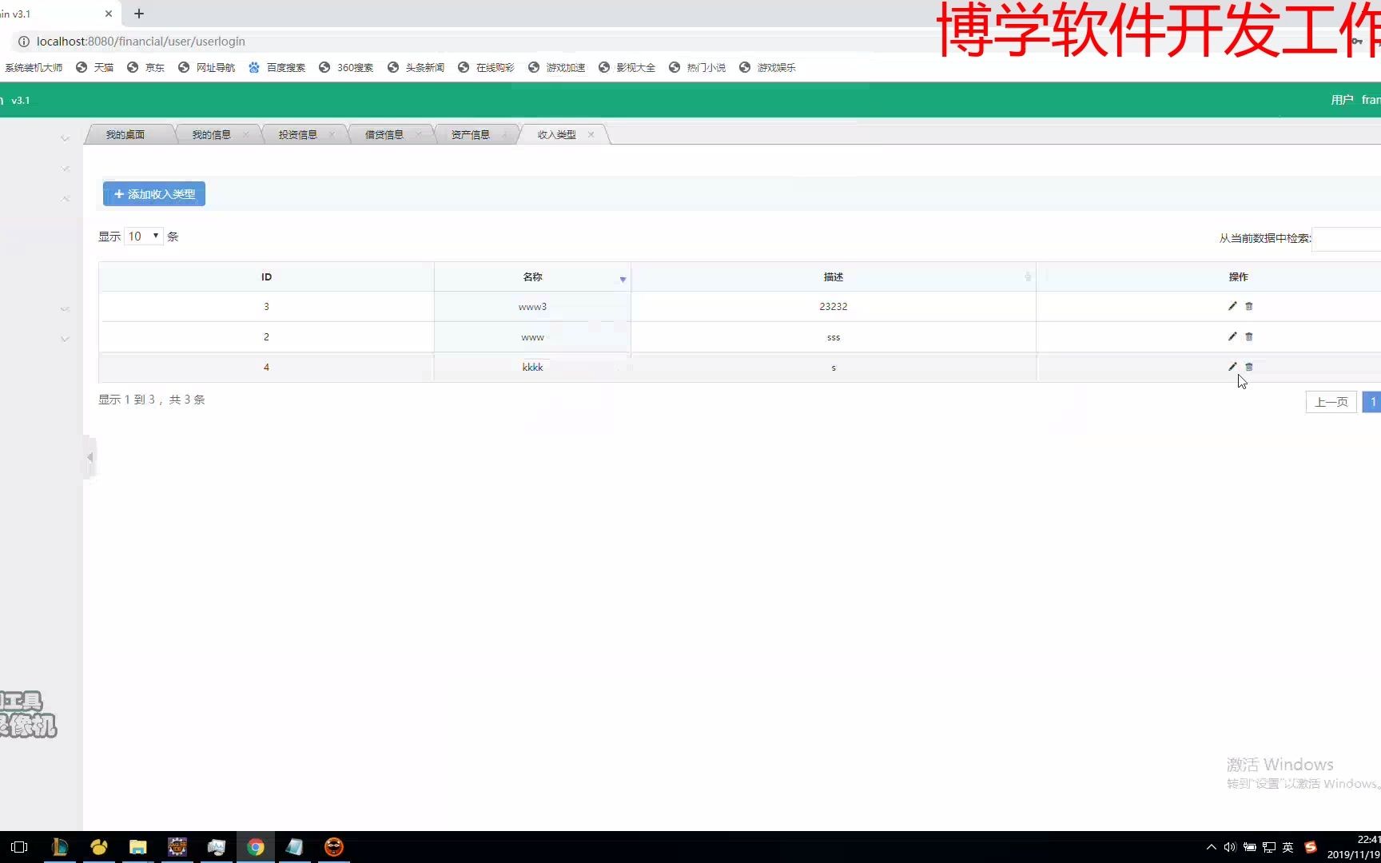The width and height of the screenshot is (1381, 863).
Task: Expand the fourth sidebar menu chevron
Action: [x=66, y=308]
